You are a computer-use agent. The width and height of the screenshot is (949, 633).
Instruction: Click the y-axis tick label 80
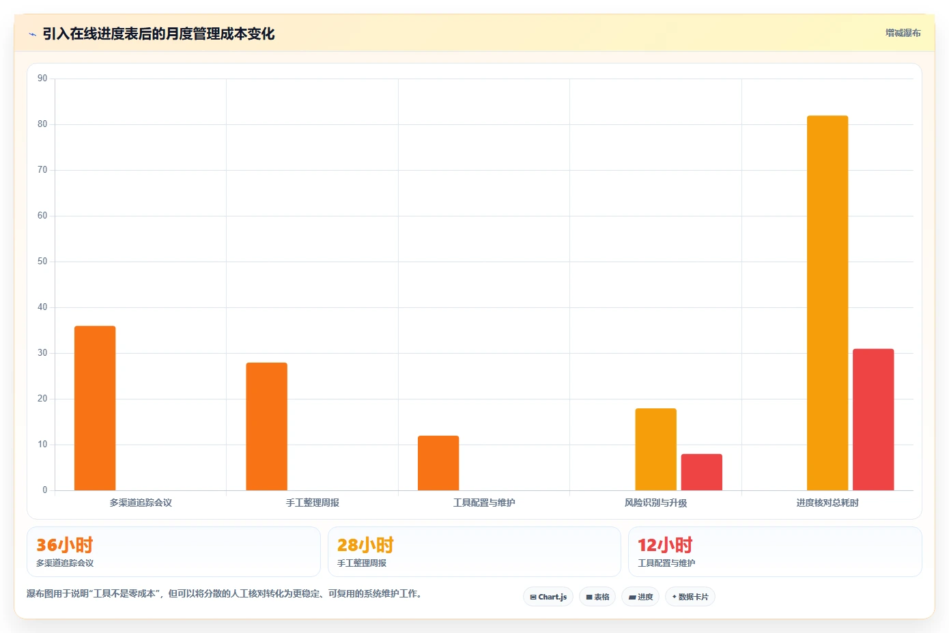pyautogui.click(x=42, y=124)
